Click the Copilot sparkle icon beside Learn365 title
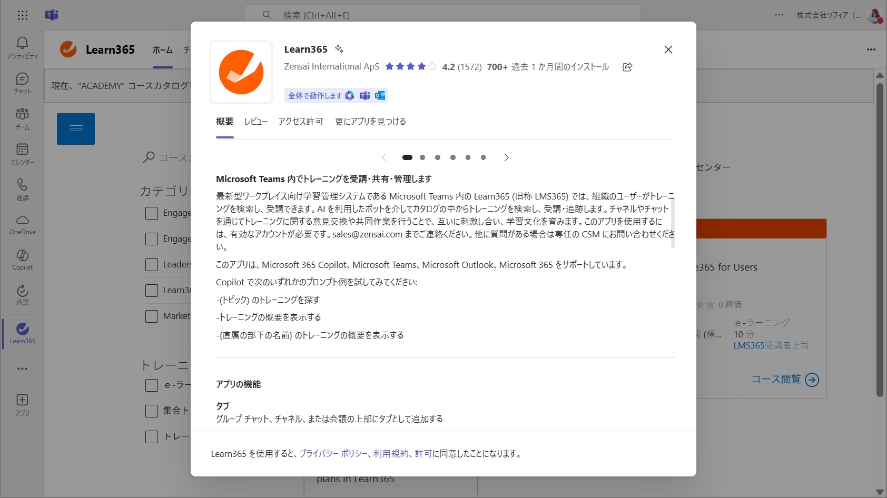The width and height of the screenshot is (887, 498). click(339, 49)
